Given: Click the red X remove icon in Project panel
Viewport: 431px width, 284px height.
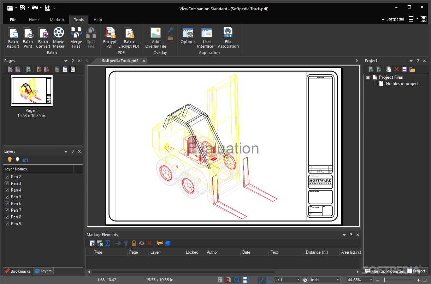Looking at the screenshot, I should pyautogui.click(x=396, y=70).
